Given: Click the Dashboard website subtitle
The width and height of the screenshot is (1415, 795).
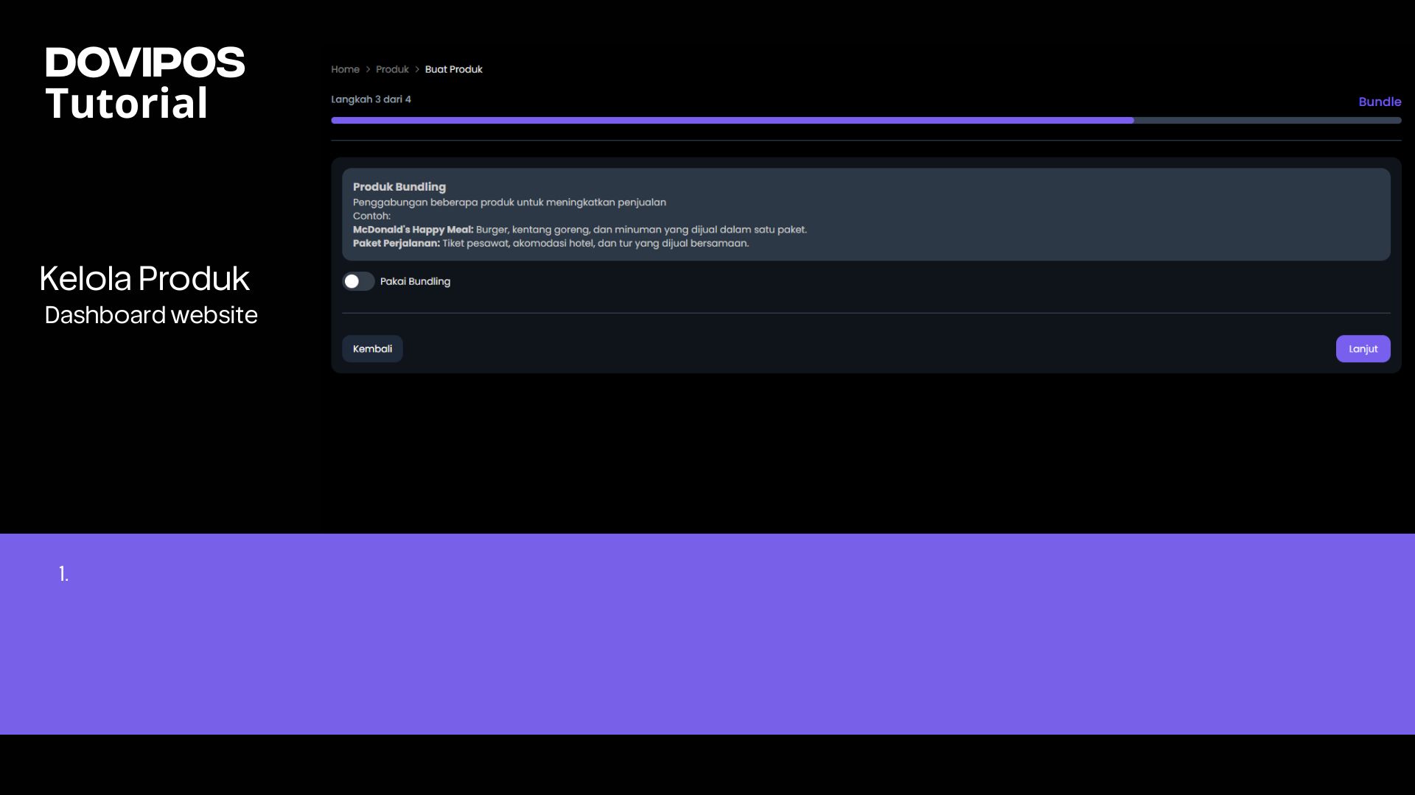Looking at the screenshot, I should 151,315.
